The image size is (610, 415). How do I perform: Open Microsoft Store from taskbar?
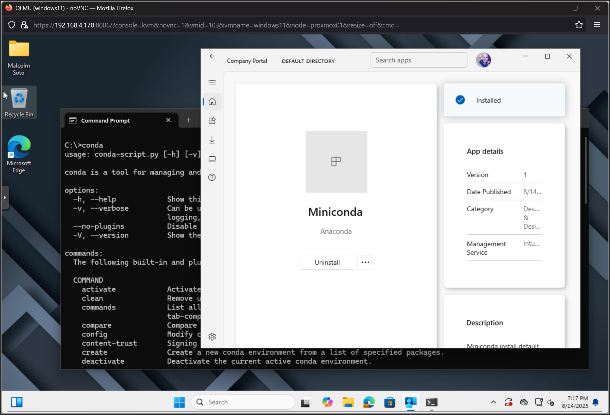click(390, 402)
